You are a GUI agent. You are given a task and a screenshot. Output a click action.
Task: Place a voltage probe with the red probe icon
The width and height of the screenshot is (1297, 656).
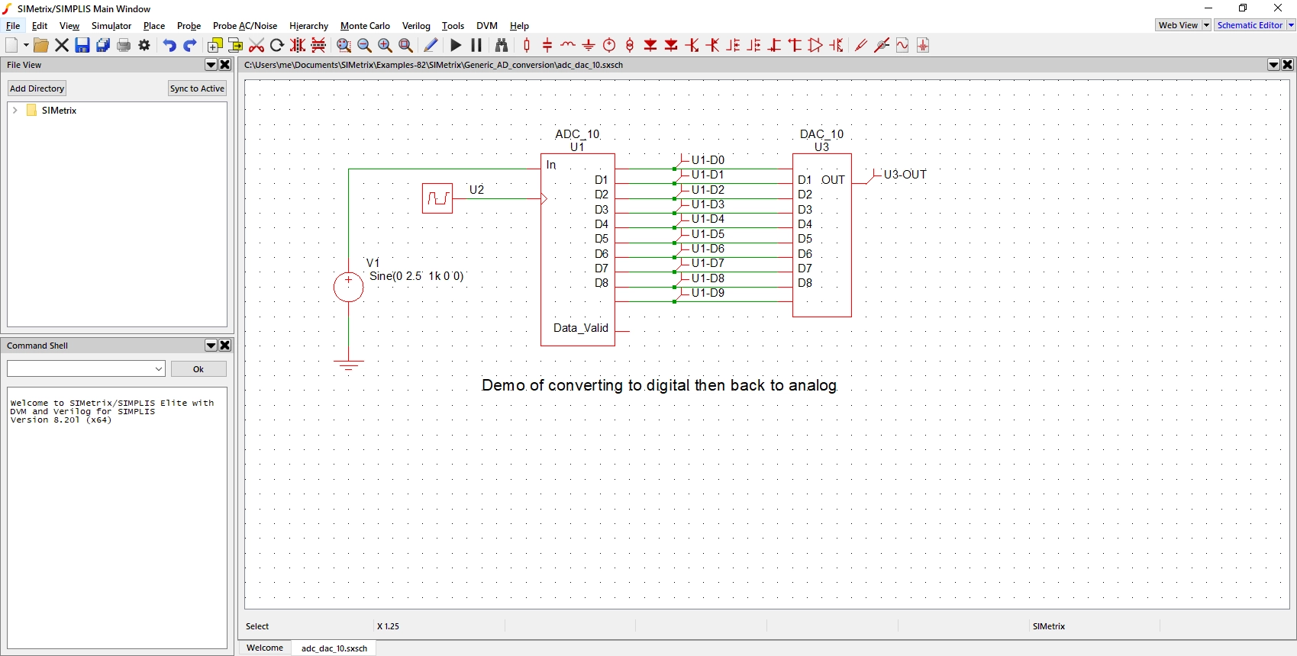[x=861, y=45]
